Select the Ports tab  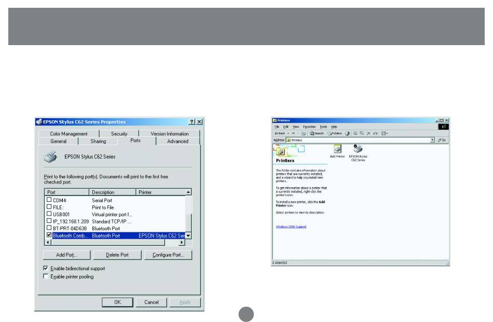tap(135, 141)
